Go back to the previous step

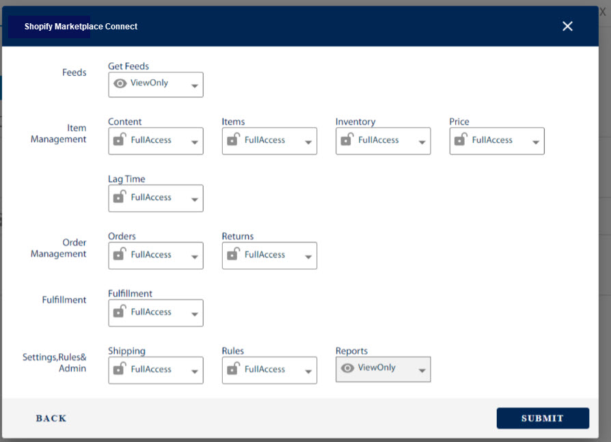click(51, 418)
